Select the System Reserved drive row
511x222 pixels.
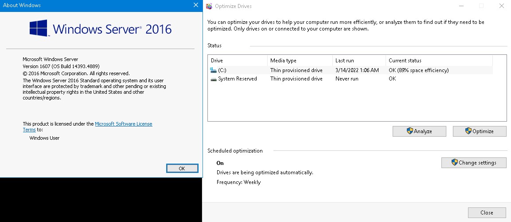point(350,79)
